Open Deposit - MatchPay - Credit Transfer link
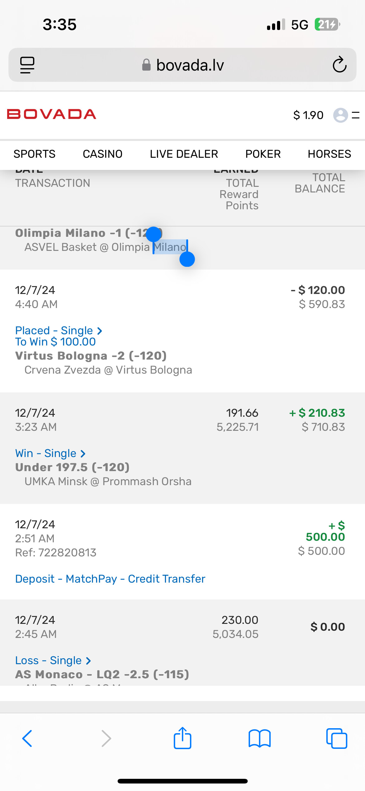Viewport: 365px width, 791px height. [110, 579]
